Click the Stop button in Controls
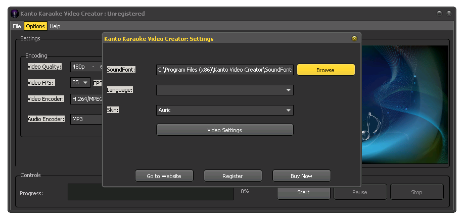The image size is (467, 224). (x=416, y=192)
